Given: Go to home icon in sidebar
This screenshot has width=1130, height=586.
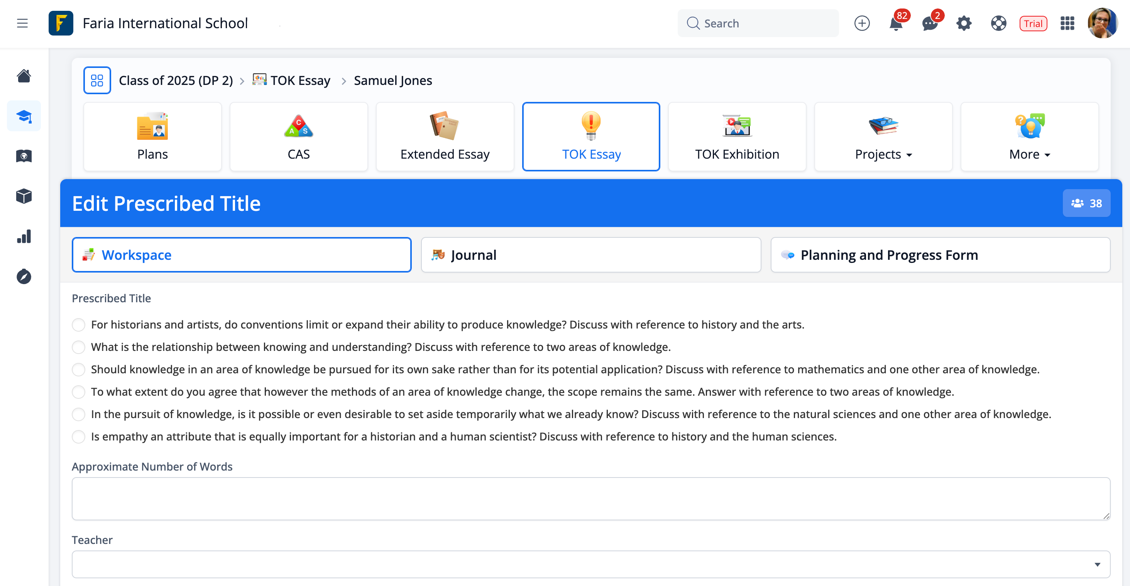Looking at the screenshot, I should 24,76.
